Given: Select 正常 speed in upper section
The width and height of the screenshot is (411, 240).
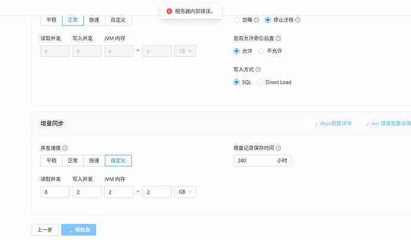Looking at the screenshot, I should point(73,20).
